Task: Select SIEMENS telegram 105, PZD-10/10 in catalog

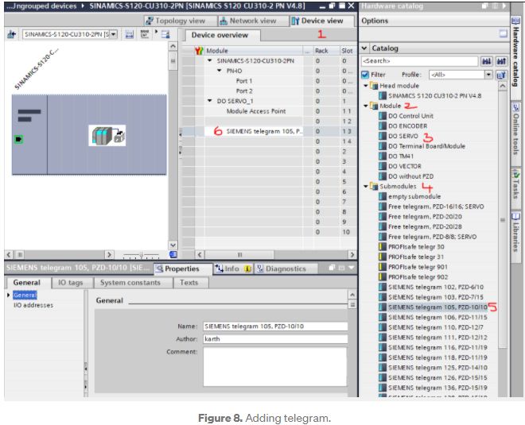Action: click(437, 307)
